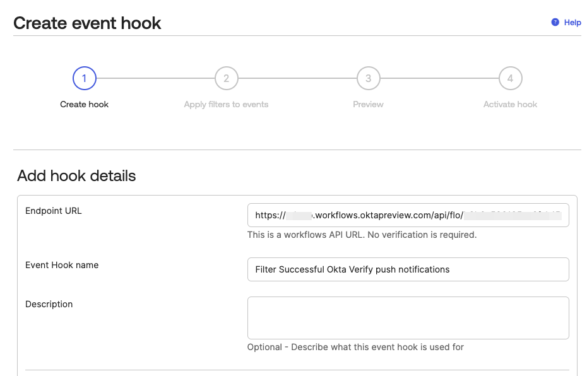
Task: Focus the Endpoint URL input field
Action: click(x=408, y=215)
